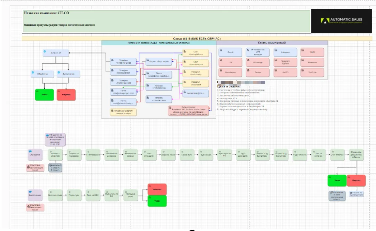Click the Facebook channel block
The image size is (376, 231).
coord(312,62)
